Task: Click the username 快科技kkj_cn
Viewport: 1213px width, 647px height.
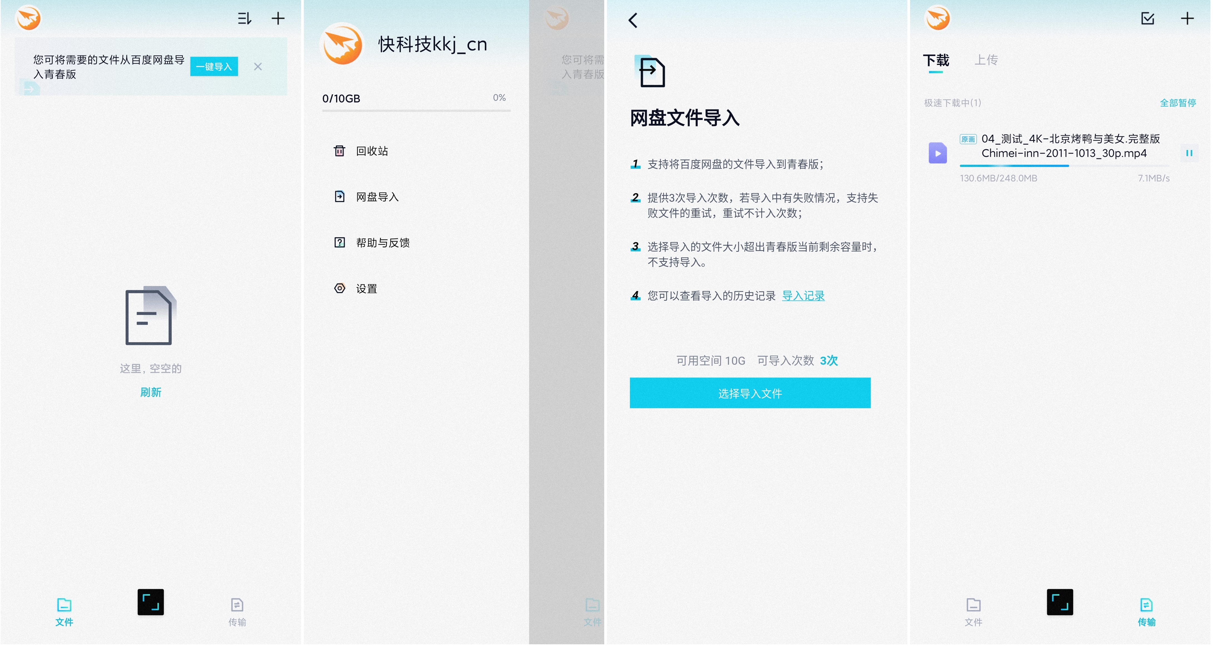Action: pos(432,44)
